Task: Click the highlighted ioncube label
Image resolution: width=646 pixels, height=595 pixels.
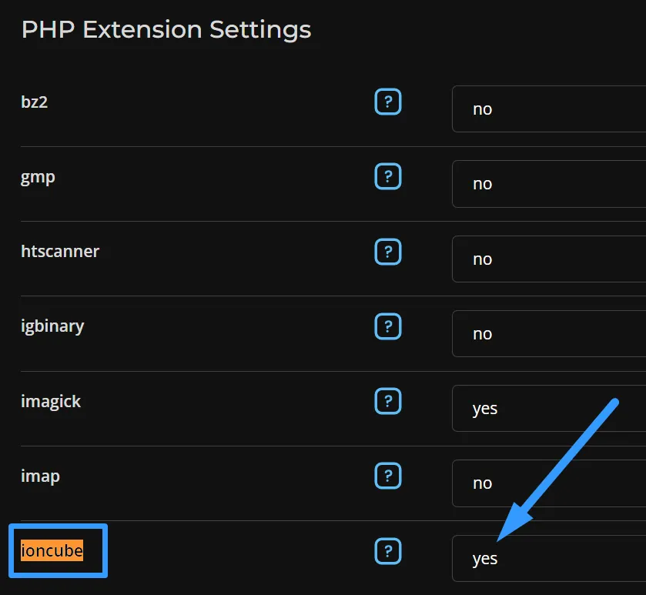Action: pyautogui.click(x=52, y=550)
